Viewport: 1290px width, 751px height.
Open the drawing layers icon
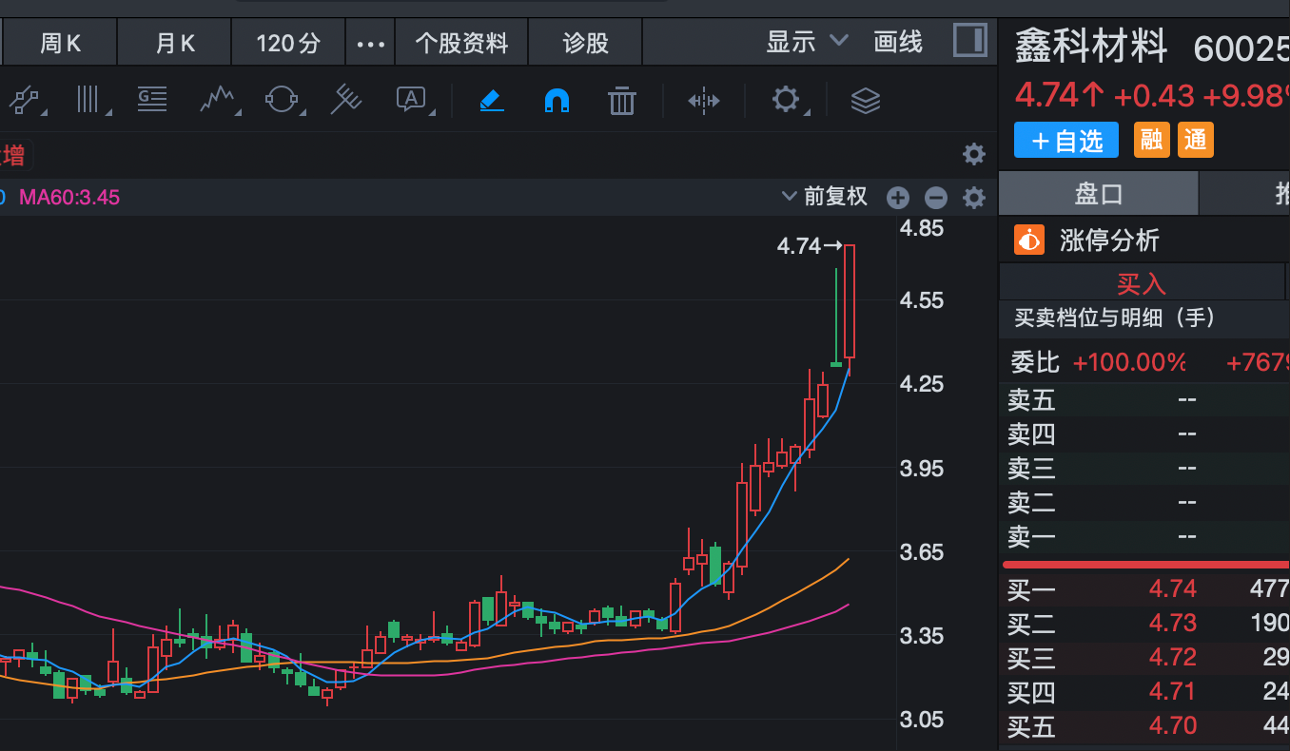(865, 100)
